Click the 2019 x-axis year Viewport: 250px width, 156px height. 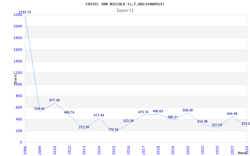pos(173,150)
